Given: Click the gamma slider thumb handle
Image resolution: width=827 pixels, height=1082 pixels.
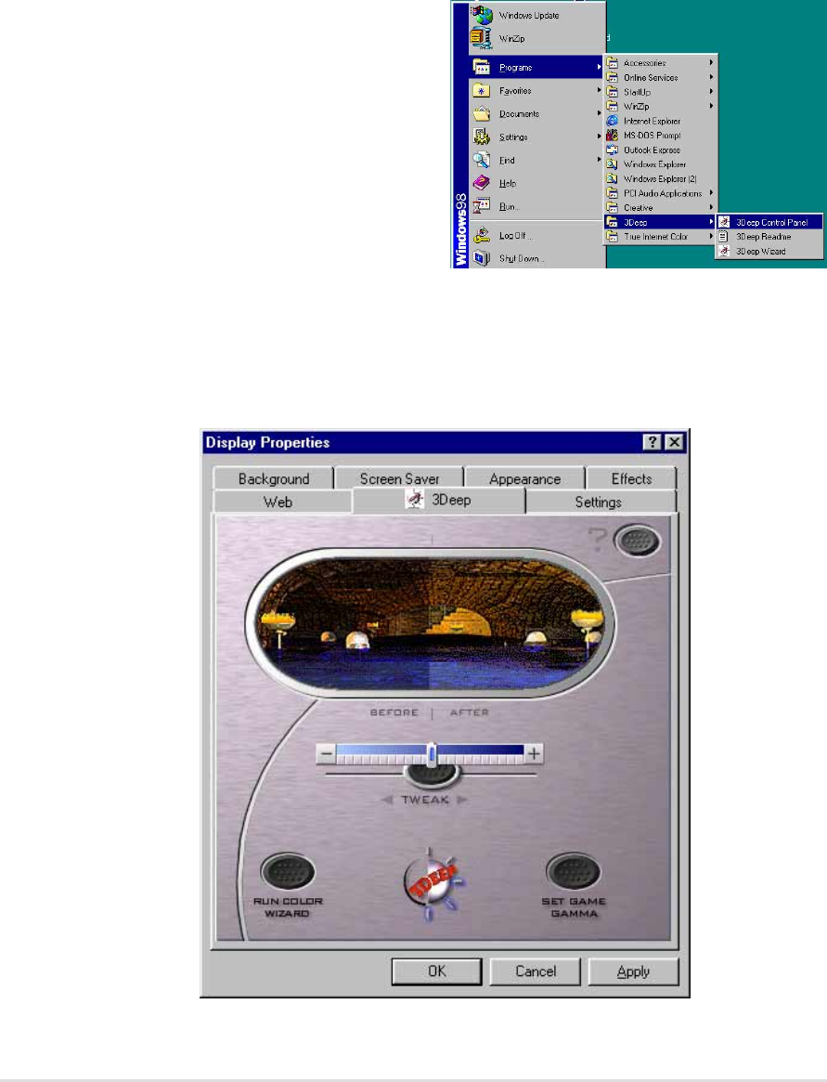Looking at the screenshot, I should 431,754.
